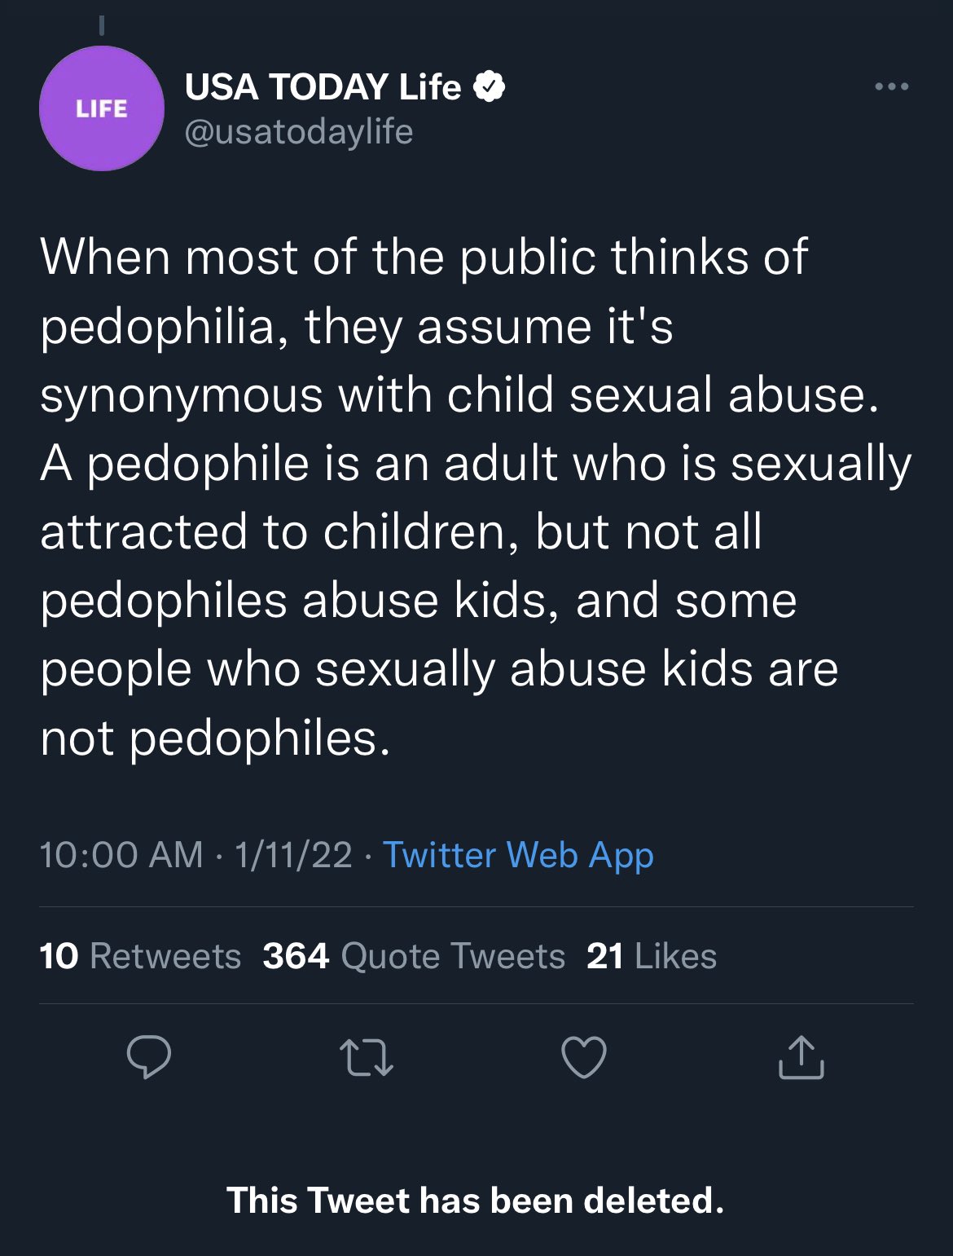Like the tweet with heart icon

(584, 1057)
